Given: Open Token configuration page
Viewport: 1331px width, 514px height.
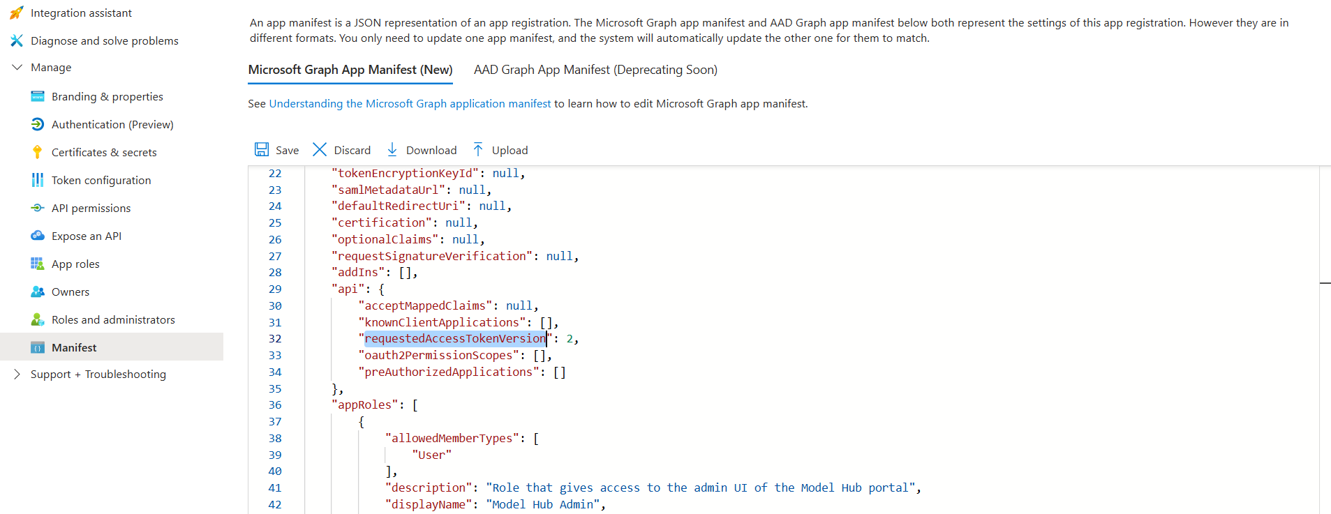Looking at the screenshot, I should point(101,181).
